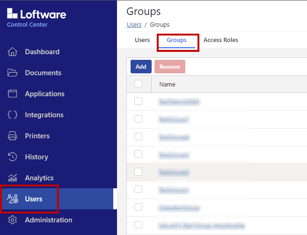Switch to the Users tab
The height and width of the screenshot is (235, 307).
pos(142,40)
